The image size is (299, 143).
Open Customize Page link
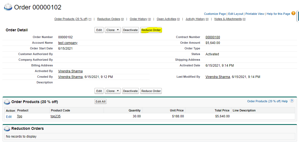pos(215,14)
